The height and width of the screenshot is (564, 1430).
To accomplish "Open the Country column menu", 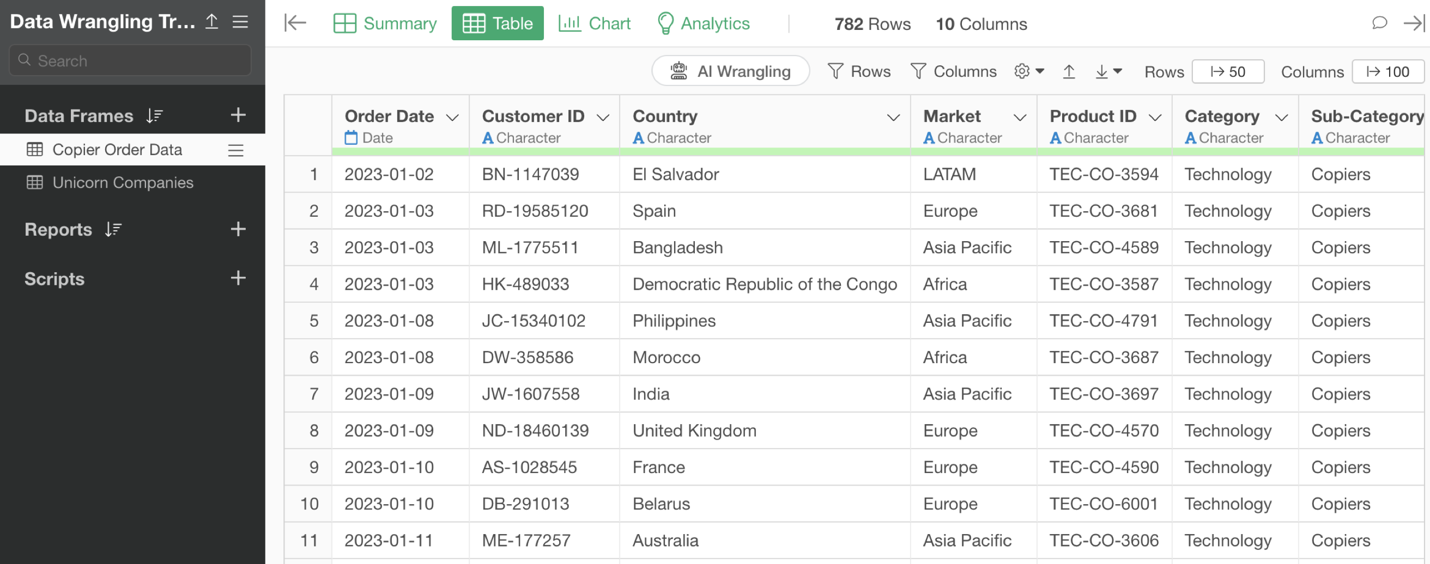I will (893, 117).
